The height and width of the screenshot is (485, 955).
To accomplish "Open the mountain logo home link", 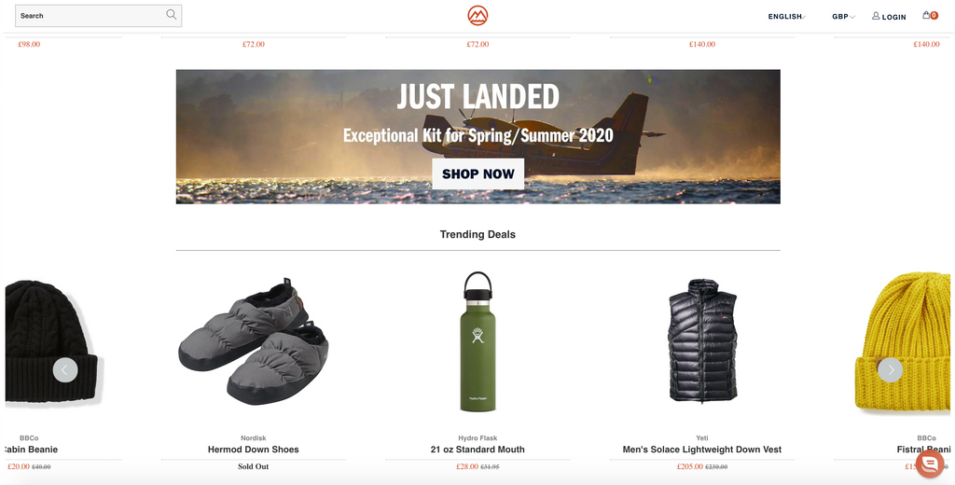I will pyautogui.click(x=477, y=16).
